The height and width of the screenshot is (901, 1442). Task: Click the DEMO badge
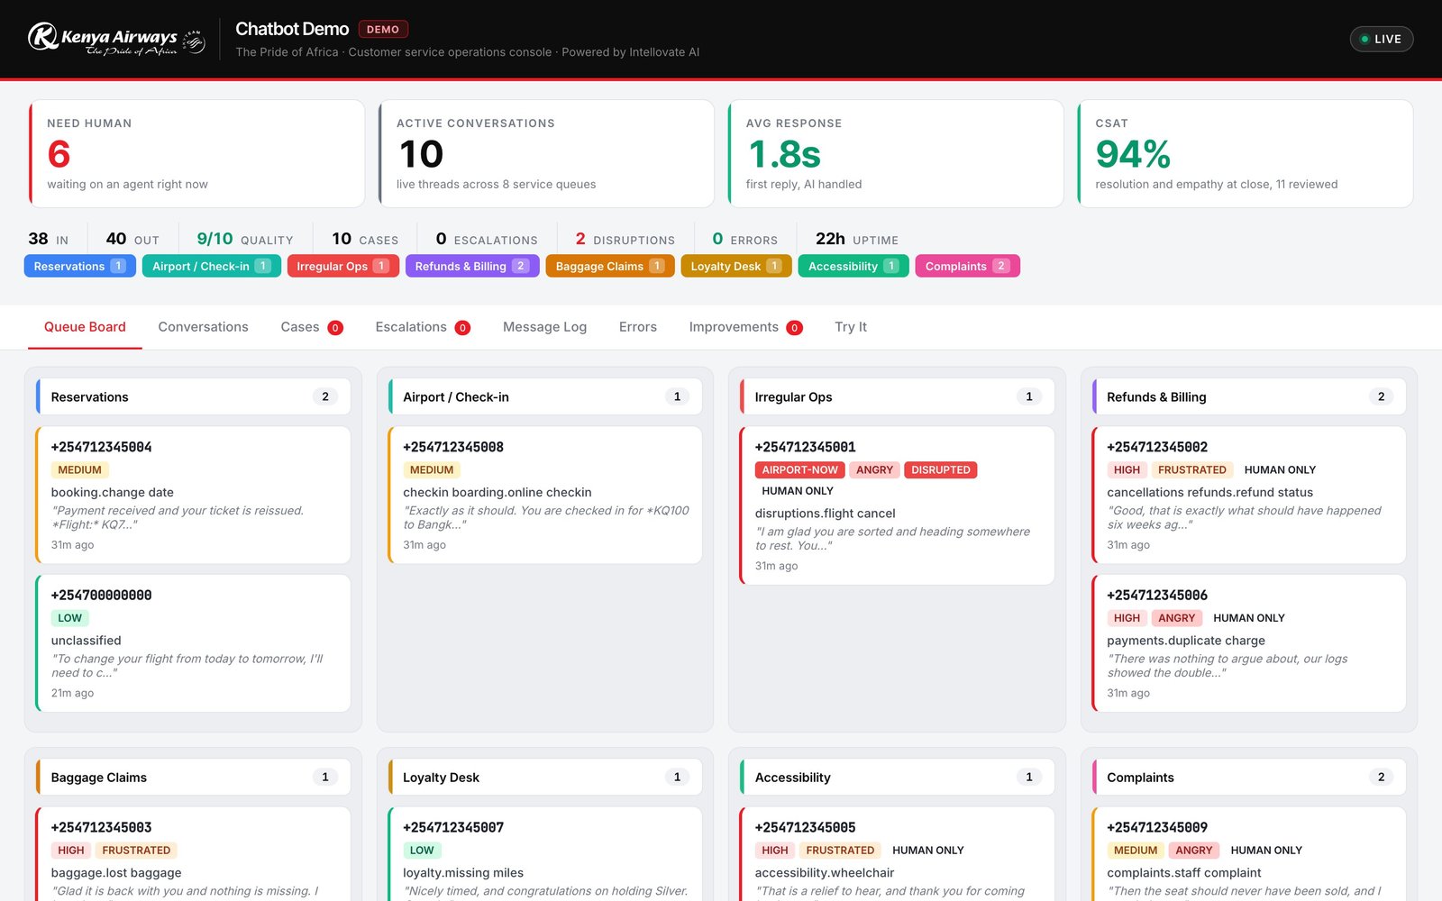pos(383,29)
